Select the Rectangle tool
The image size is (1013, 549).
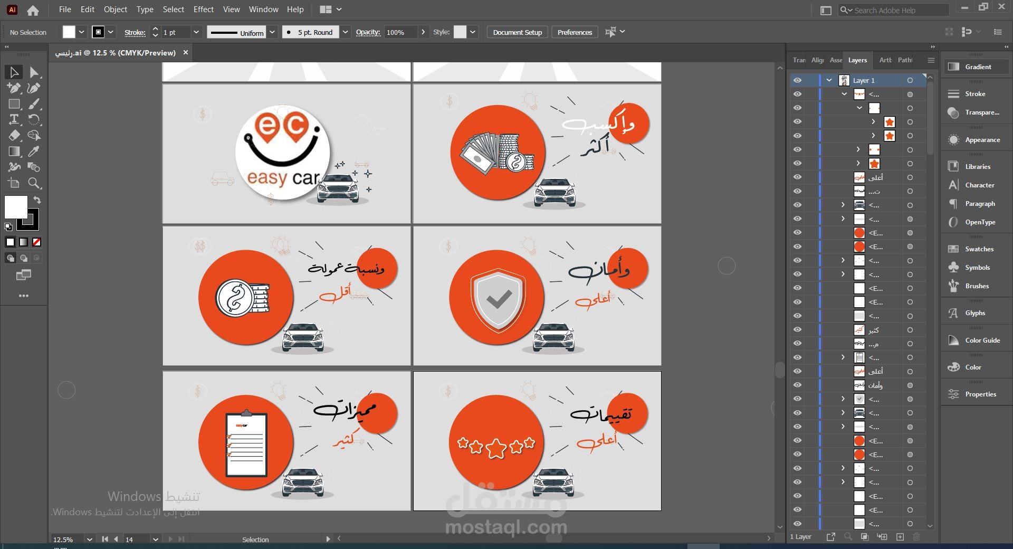pyautogui.click(x=14, y=104)
